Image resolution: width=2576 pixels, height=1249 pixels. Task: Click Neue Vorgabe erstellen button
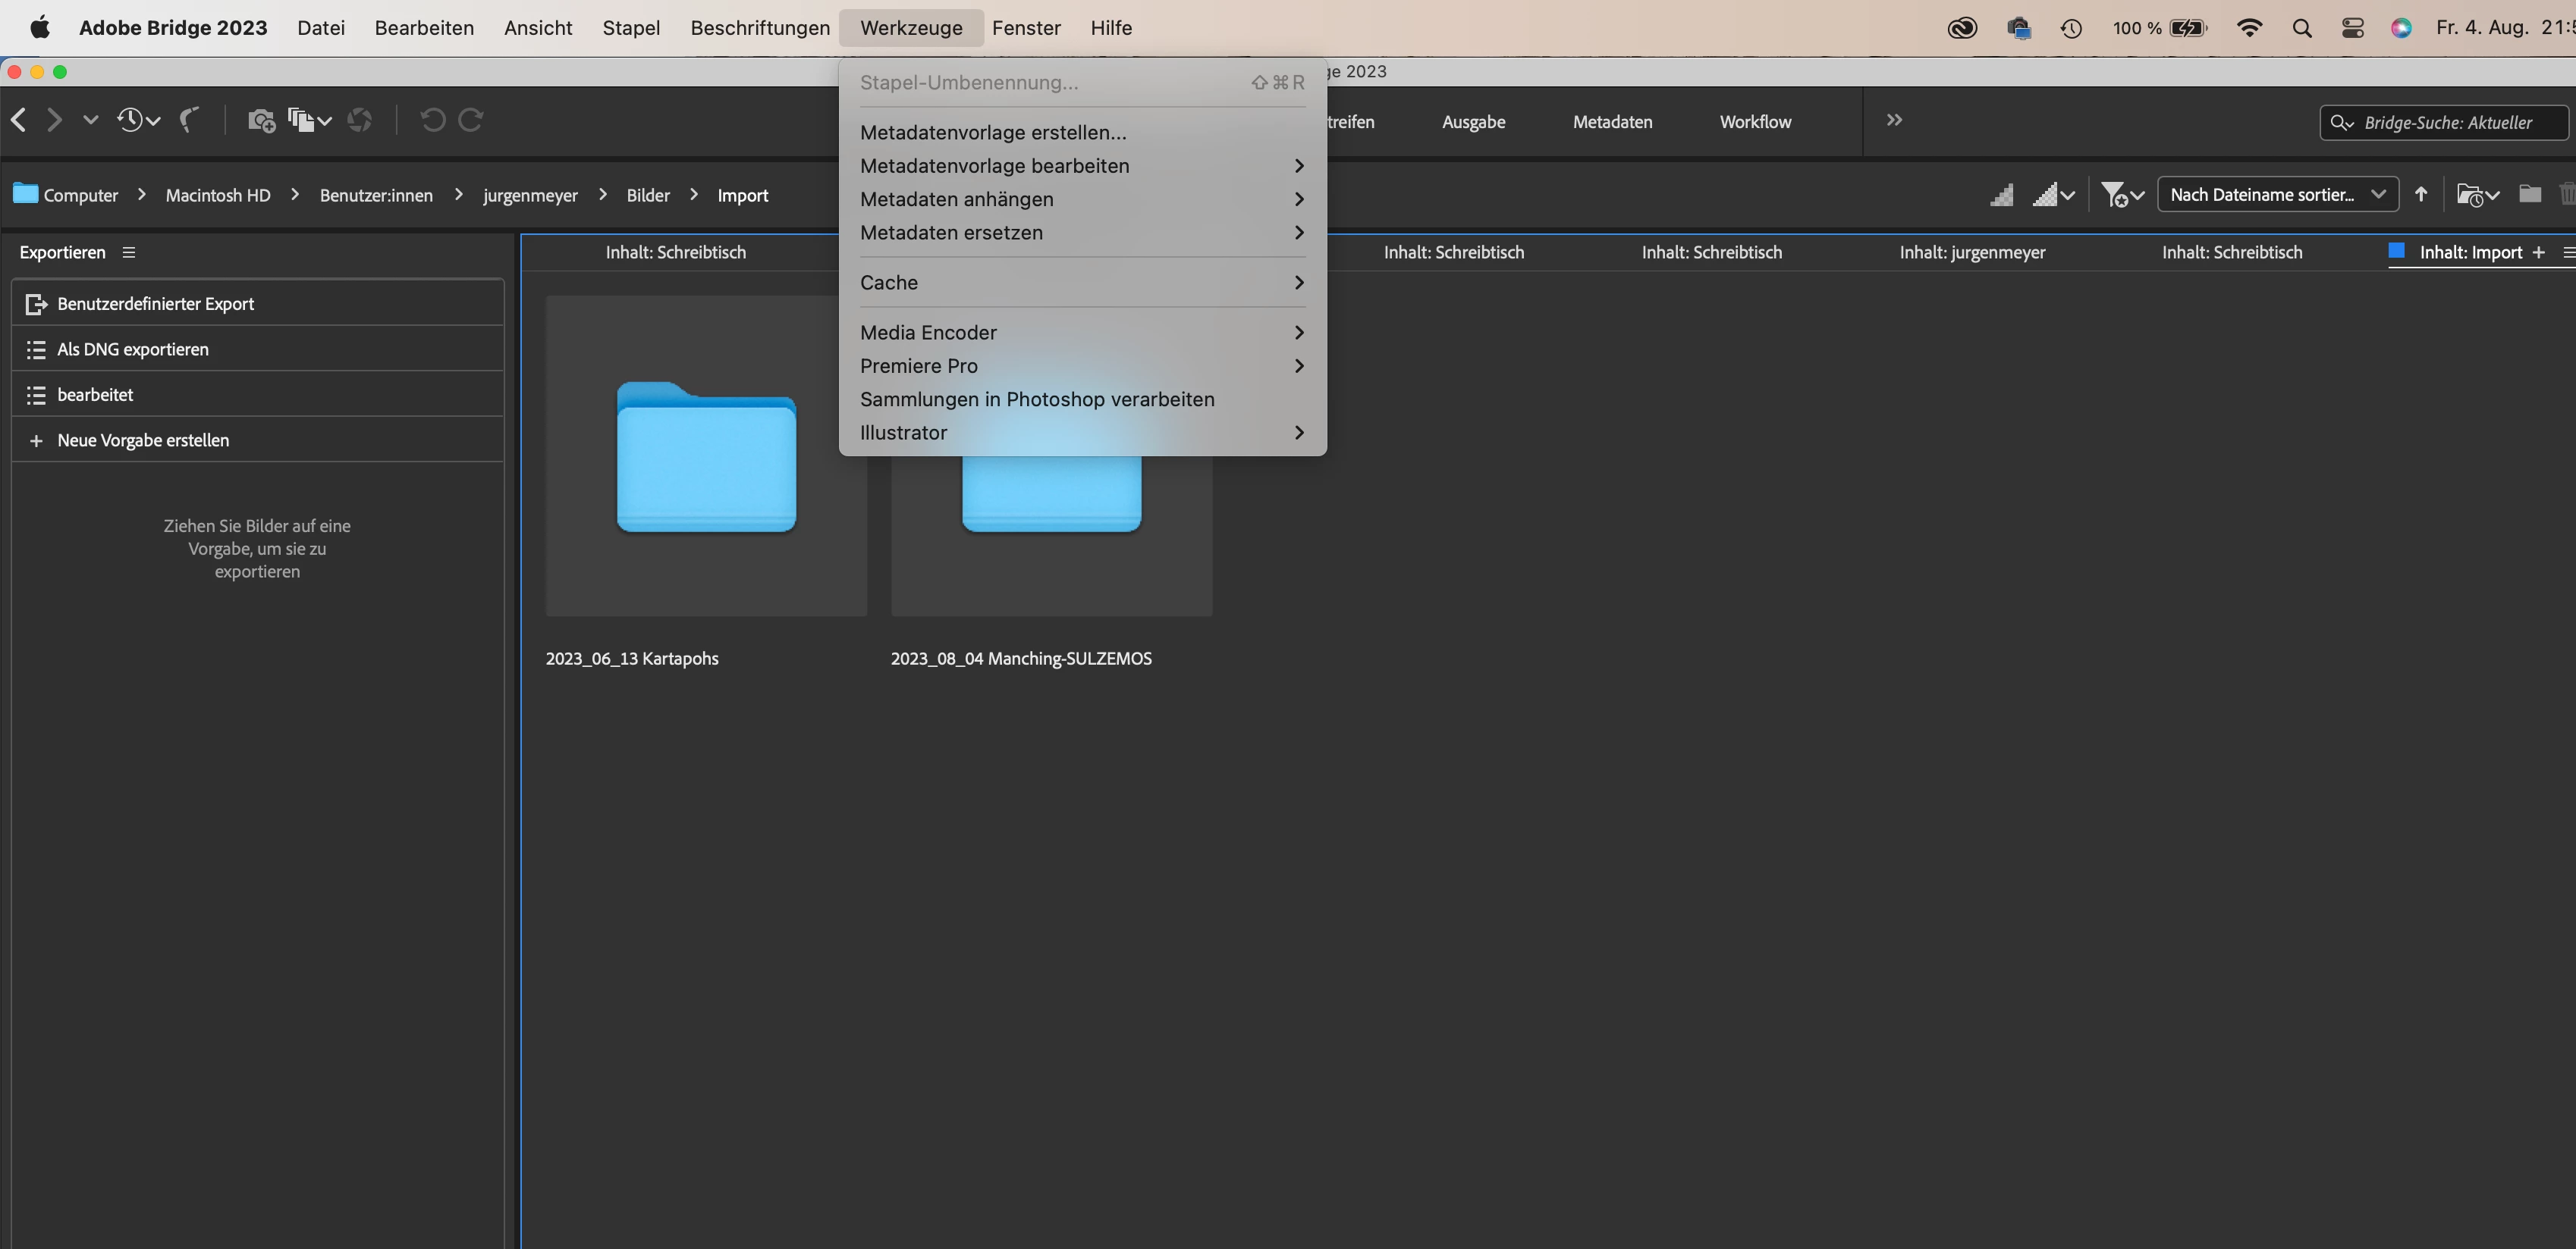142,440
